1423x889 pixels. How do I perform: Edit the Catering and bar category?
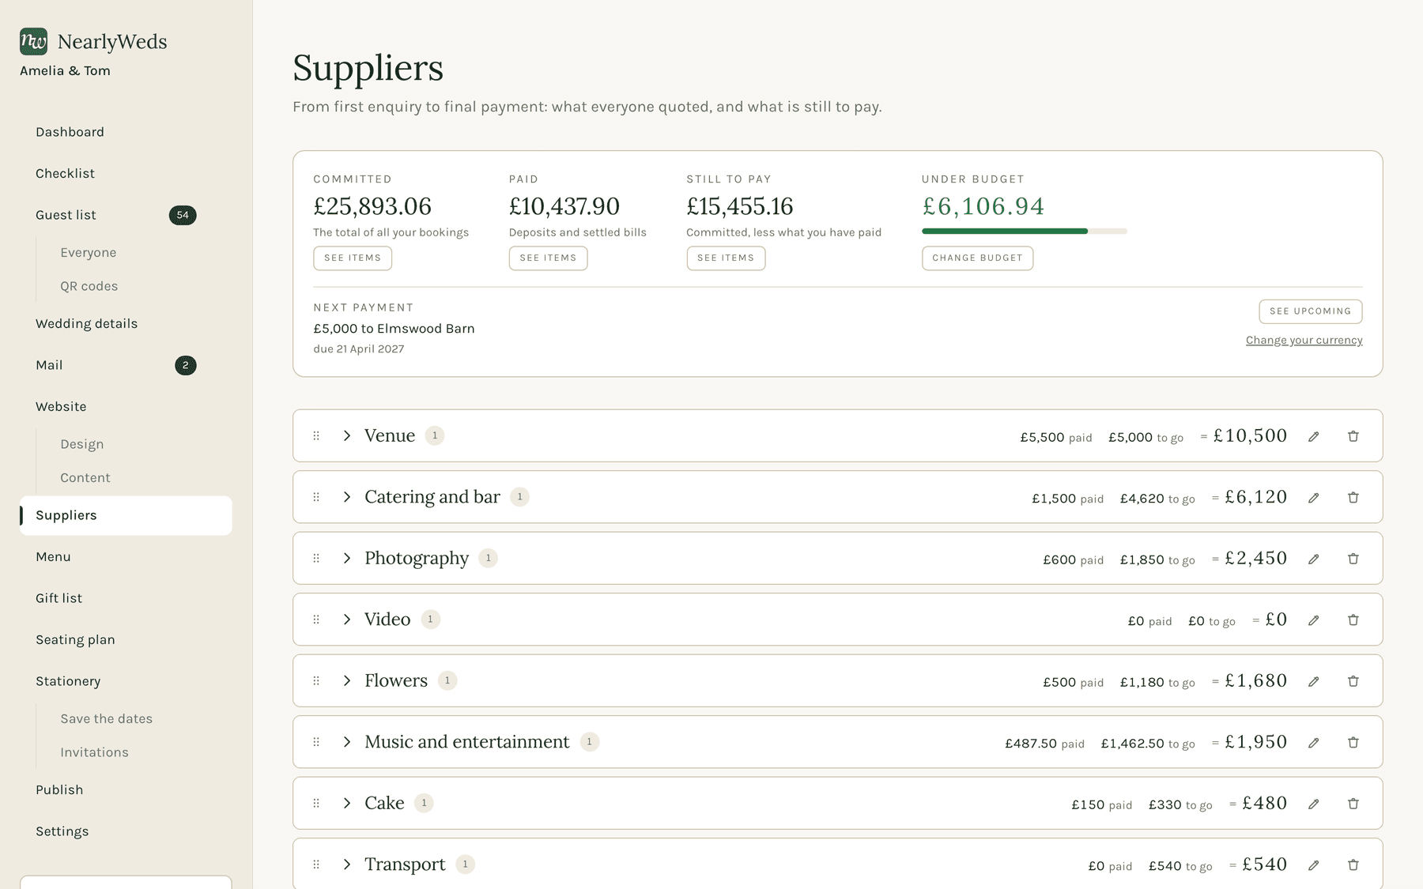pyautogui.click(x=1313, y=498)
